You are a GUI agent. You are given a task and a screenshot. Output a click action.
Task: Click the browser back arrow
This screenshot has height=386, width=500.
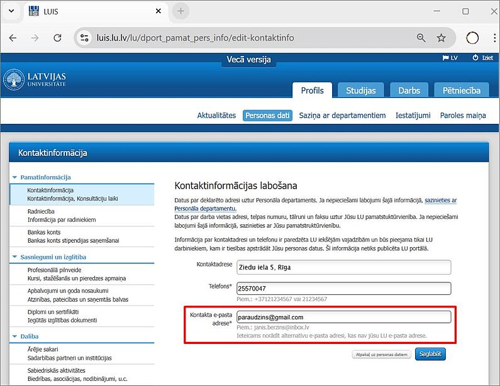pyautogui.click(x=13, y=38)
